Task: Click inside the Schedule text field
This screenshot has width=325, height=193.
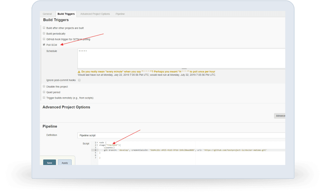Action: (181, 58)
